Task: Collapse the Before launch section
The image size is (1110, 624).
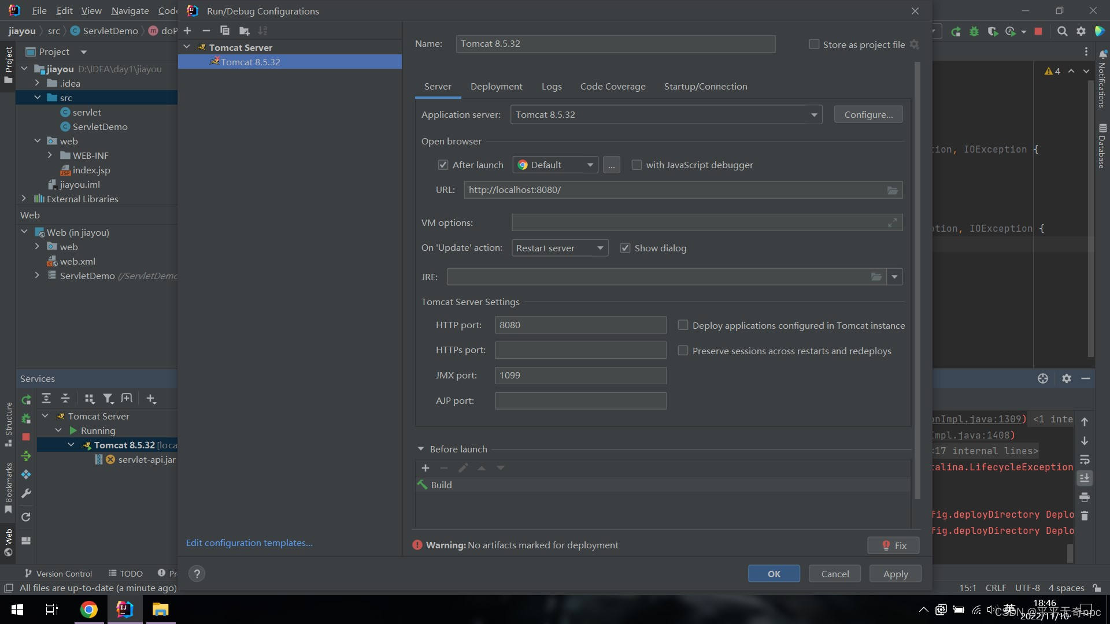Action: (421, 449)
